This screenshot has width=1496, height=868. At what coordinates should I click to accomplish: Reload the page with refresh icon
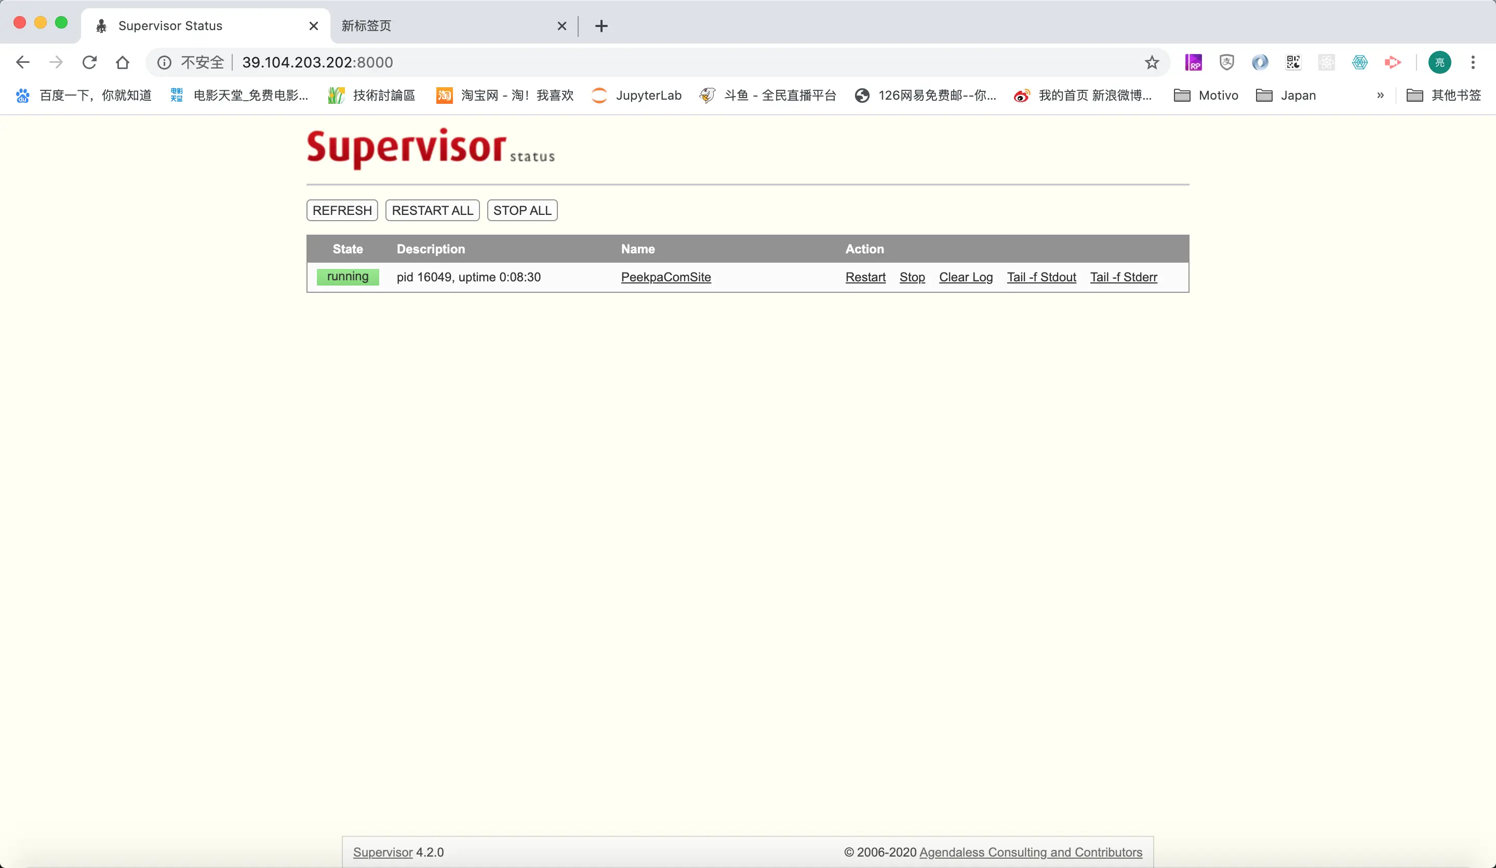pyautogui.click(x=89, y=62)
